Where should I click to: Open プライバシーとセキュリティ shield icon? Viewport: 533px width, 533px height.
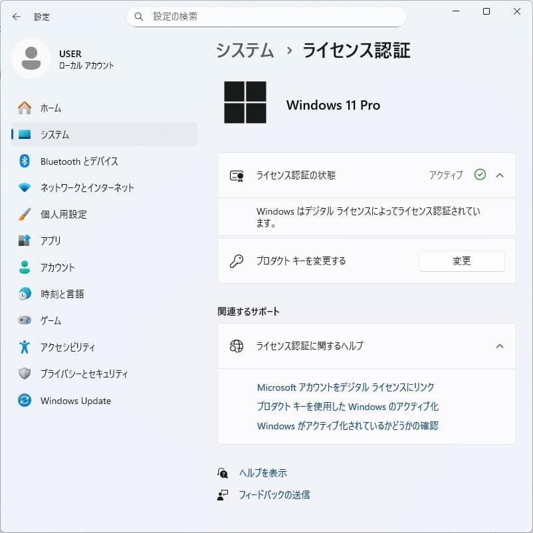point(25,373)
